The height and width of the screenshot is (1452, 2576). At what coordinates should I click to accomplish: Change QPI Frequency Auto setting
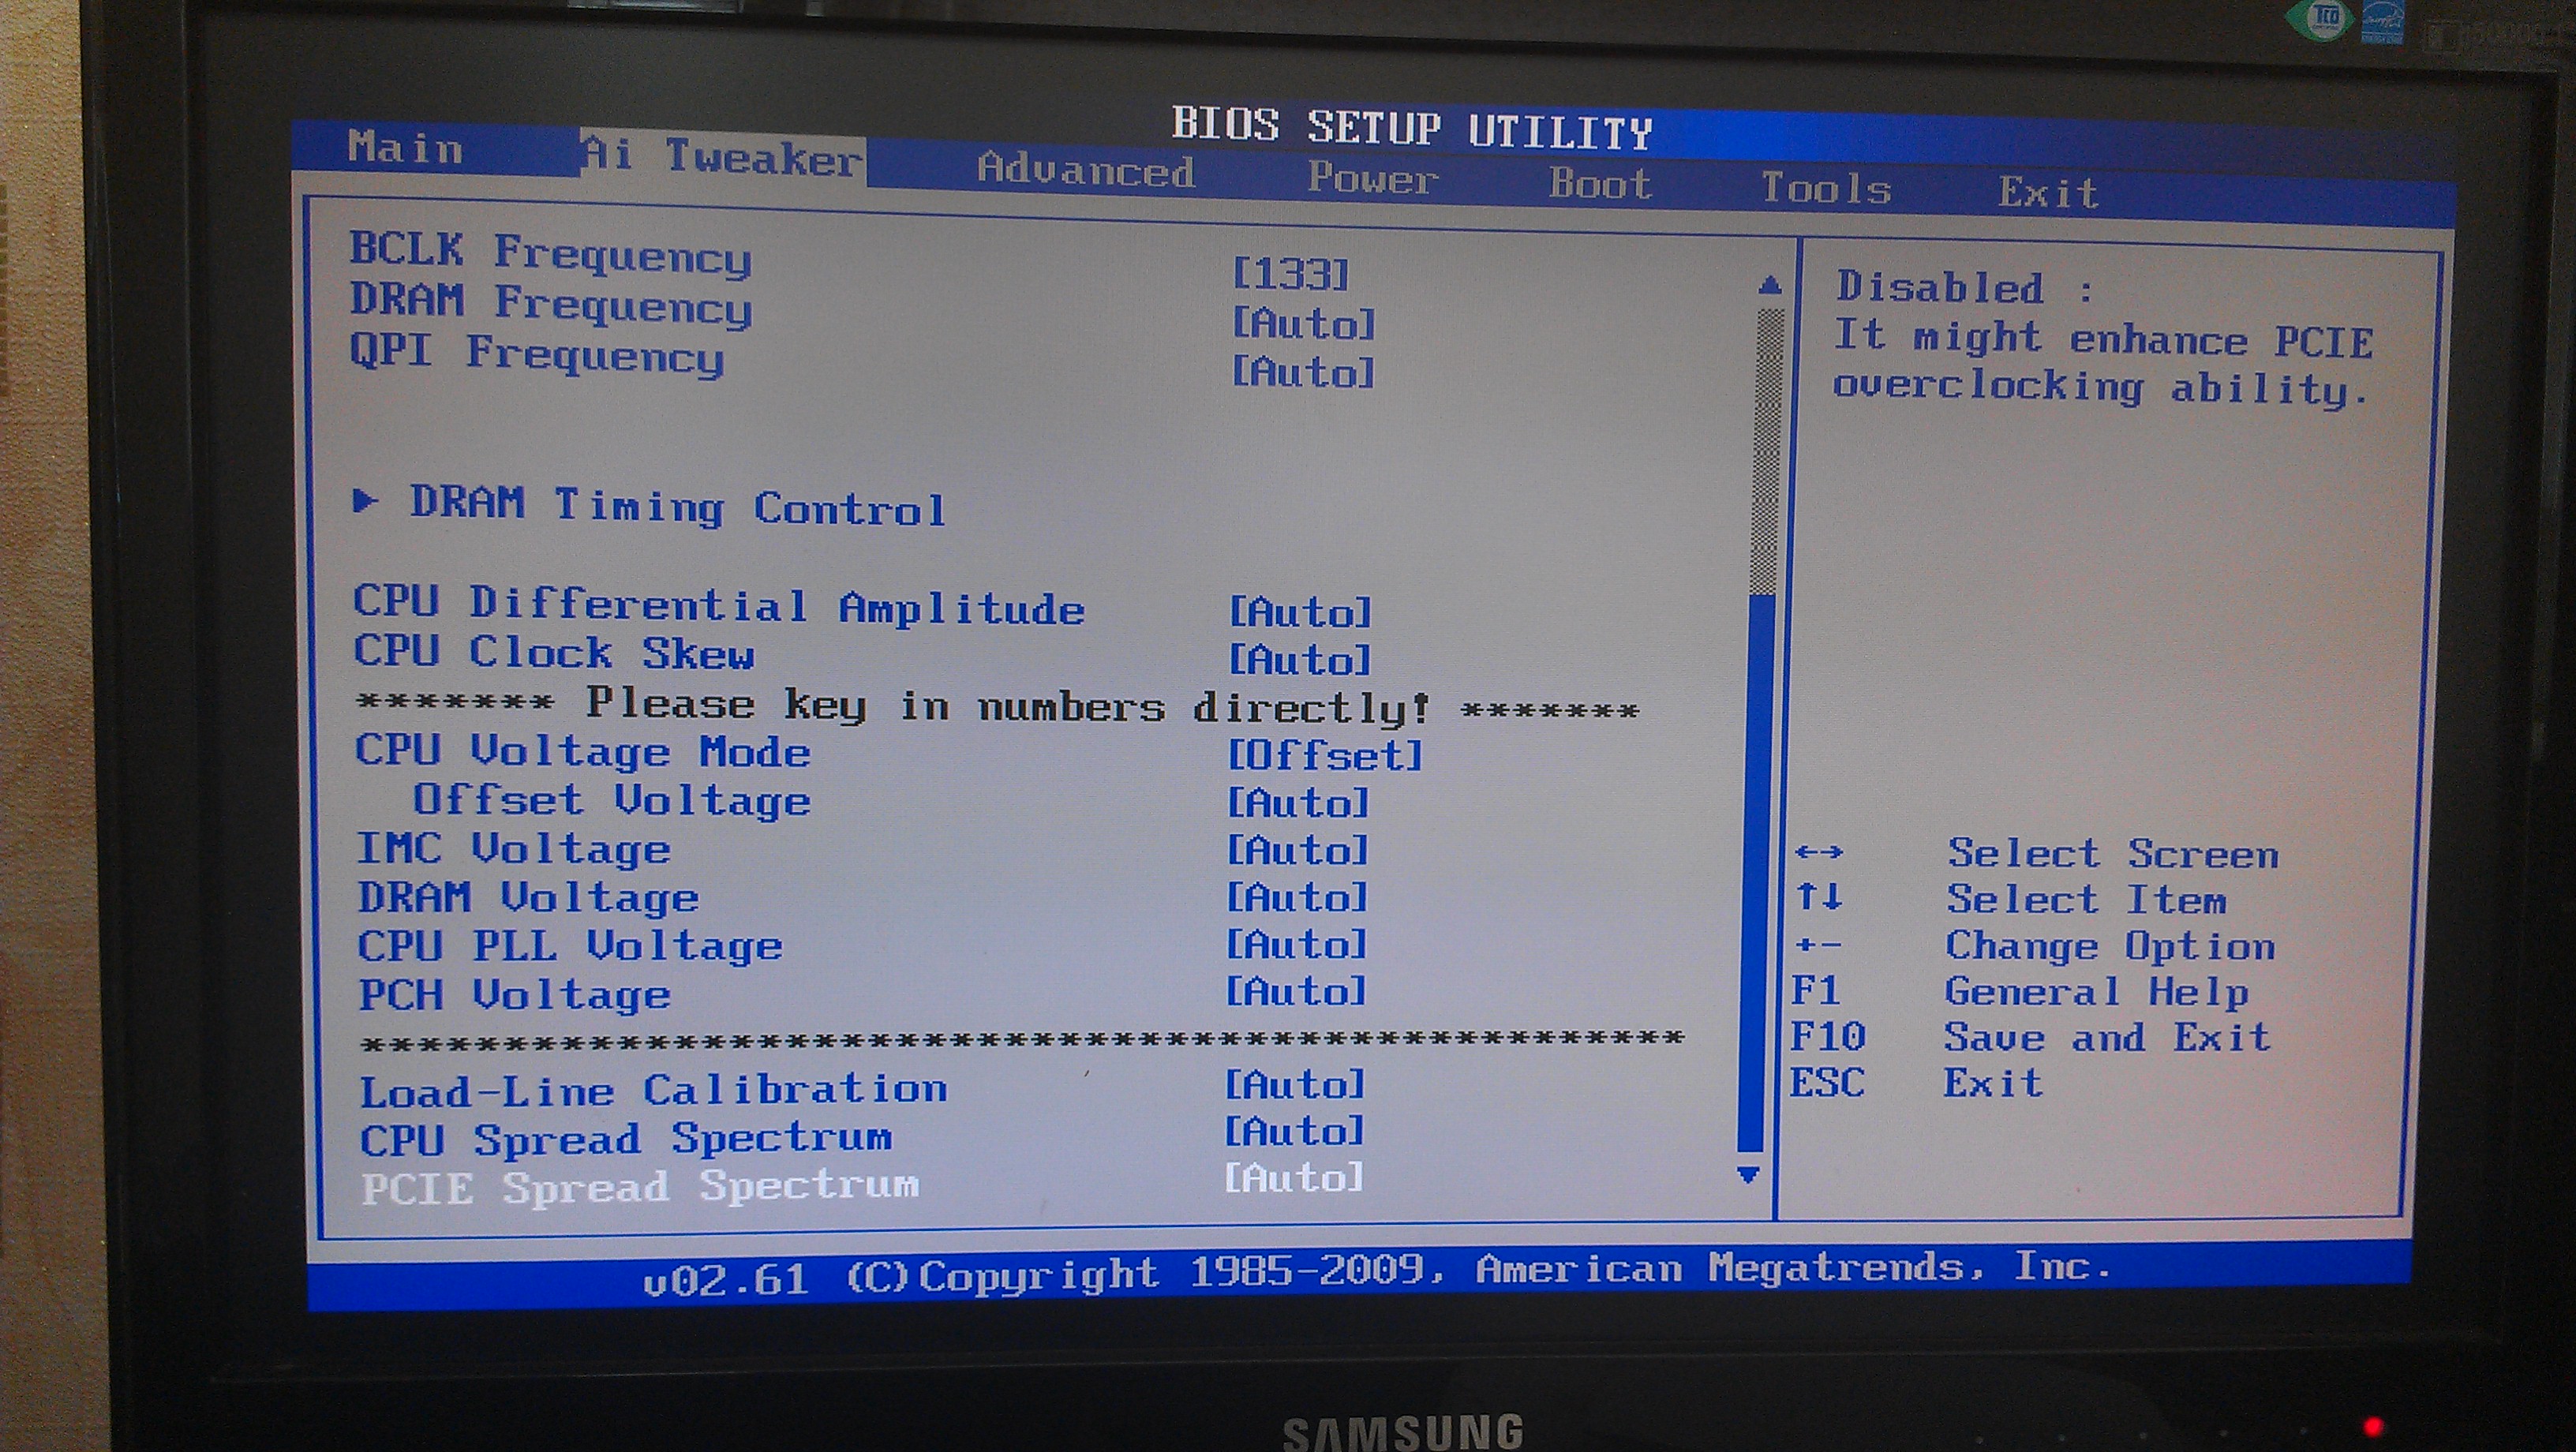[1303, 372]
